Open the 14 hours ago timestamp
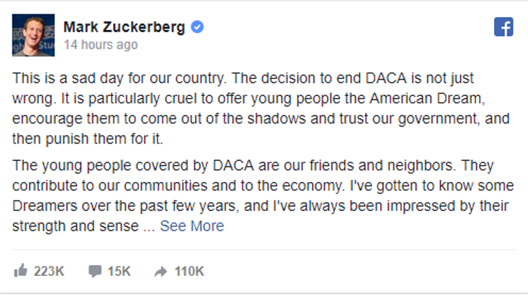This screenshot has height=295, width=528. (101, 44)
